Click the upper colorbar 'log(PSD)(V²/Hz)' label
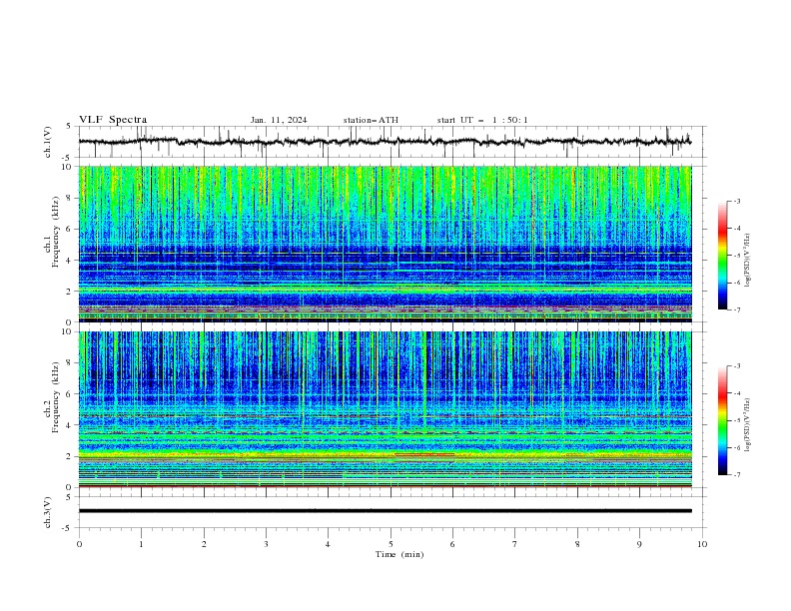The height and width of the screenshot is (611, 791). (x=748, y=261)
